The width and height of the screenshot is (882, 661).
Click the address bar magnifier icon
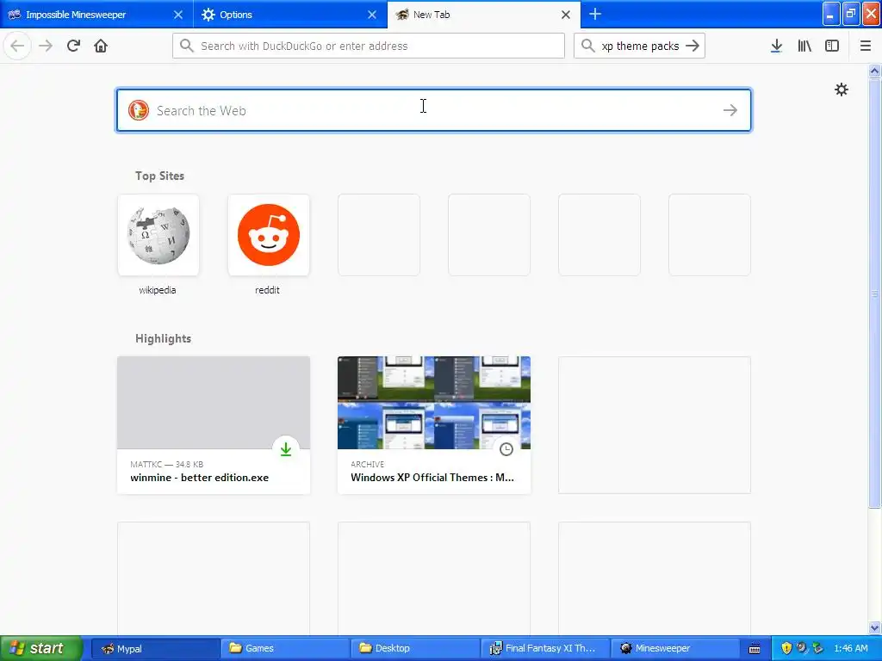point(187,46)
